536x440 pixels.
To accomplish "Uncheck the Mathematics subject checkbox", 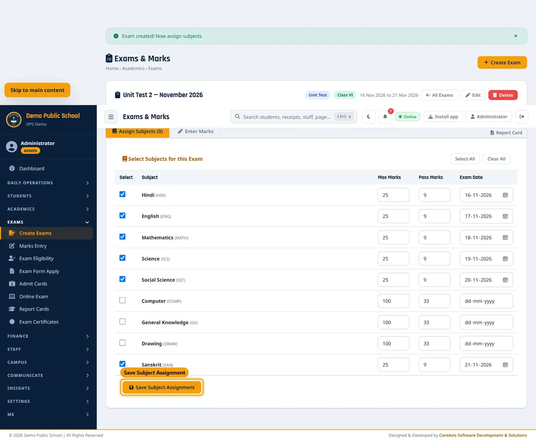I will pos(122,237).
